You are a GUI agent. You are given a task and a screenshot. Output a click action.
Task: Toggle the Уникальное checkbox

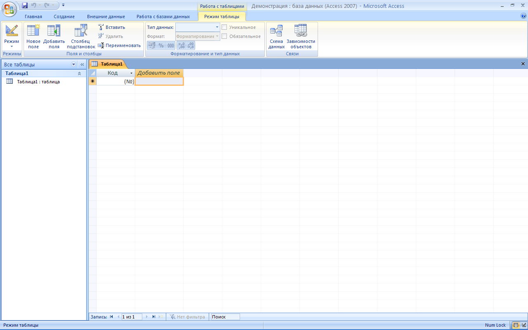224,27
